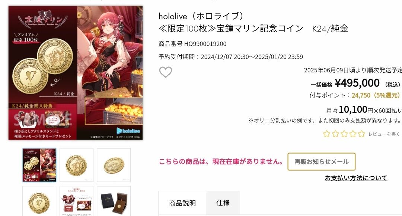The width and height of the screenshot is (402, 216).
Task: Select the angled coin thumbnail
Action: [114, 165]
